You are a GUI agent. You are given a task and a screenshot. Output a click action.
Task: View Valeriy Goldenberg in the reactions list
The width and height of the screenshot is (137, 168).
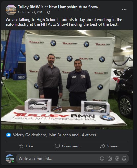coord(30,135)
